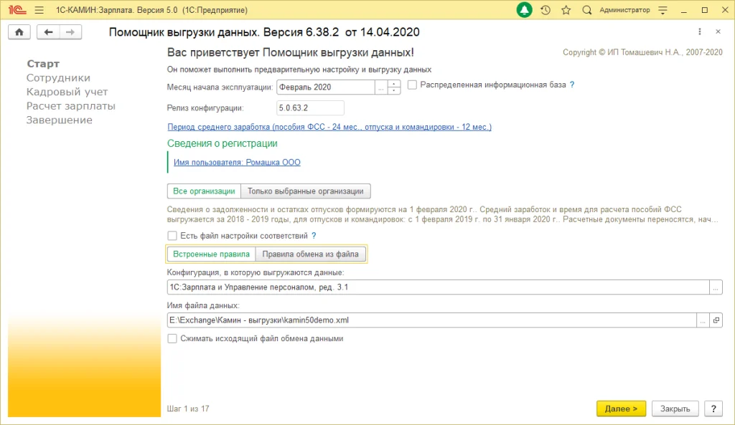The width and height of the screenshot is (735, 425).
Task: Open the data file in viewer icon
Action: click(x=716, y=320)
